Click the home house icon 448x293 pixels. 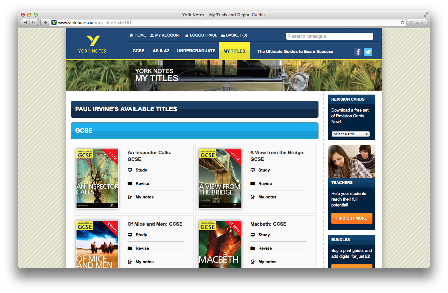pos(131,36)
